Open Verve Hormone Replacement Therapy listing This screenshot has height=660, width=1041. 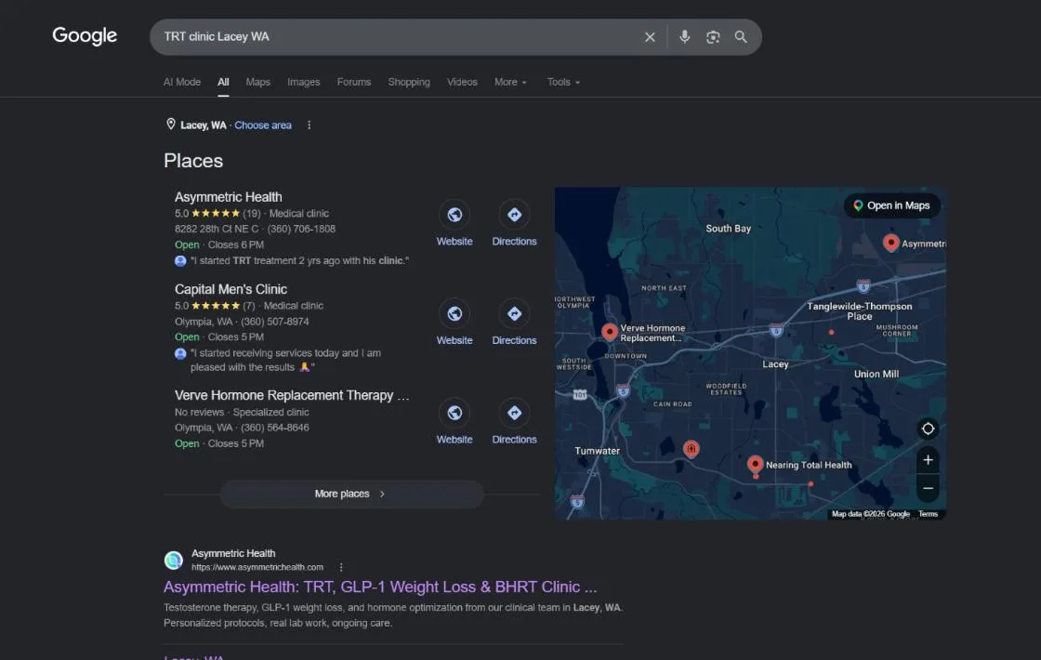click(x=292, y=395)
